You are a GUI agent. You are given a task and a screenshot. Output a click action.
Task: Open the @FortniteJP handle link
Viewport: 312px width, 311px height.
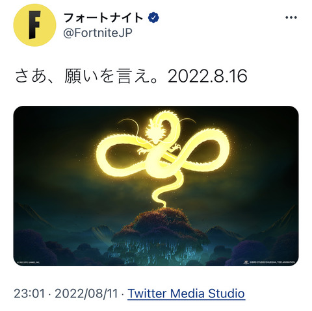(x=97, y=33)
